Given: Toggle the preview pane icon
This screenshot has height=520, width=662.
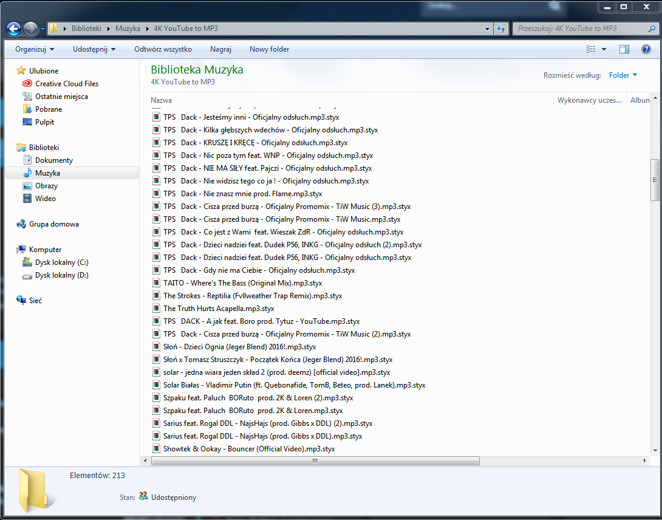Looking at the screenshot, I should (x=624, y=49).
